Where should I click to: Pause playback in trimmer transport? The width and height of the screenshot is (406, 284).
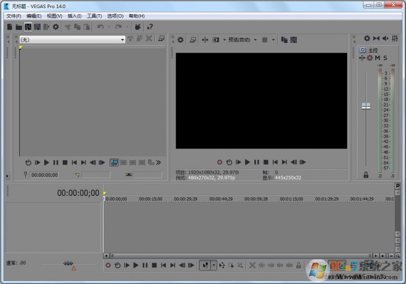(56, 163)
